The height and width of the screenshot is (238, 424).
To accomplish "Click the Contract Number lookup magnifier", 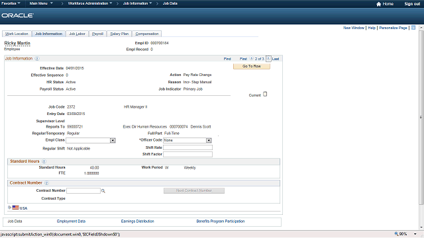I will point(103,191).
